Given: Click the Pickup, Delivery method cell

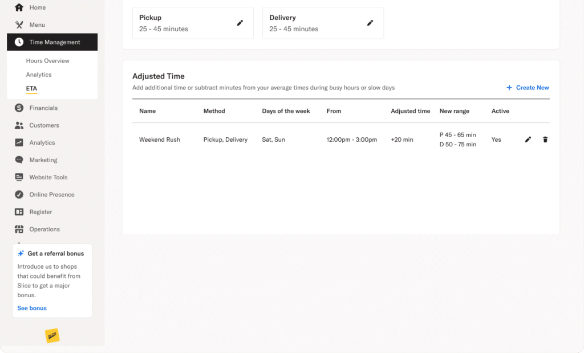Looking at the screenshot, I should (x=225, y=139).
